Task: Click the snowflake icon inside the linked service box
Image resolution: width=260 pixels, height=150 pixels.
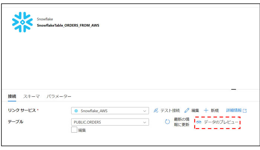Action: point(76,111)
